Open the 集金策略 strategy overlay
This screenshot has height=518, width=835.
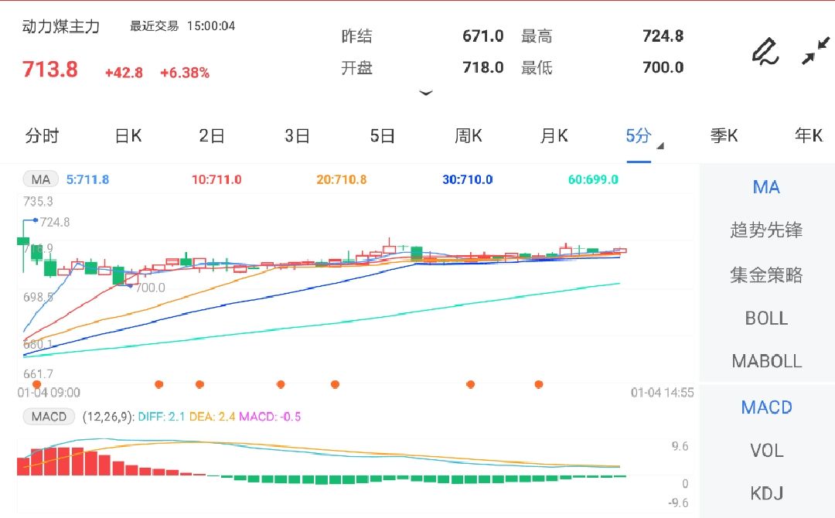(766, 275)
